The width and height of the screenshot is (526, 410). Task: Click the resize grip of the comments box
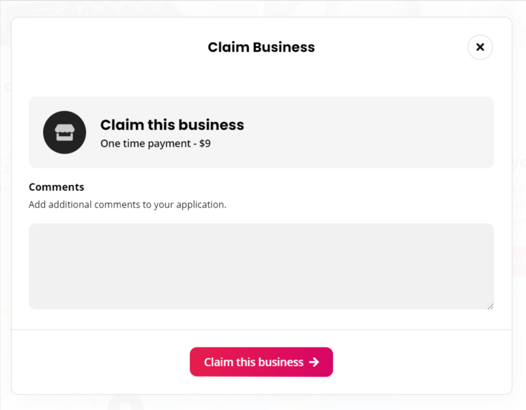(x=490, y=306)
